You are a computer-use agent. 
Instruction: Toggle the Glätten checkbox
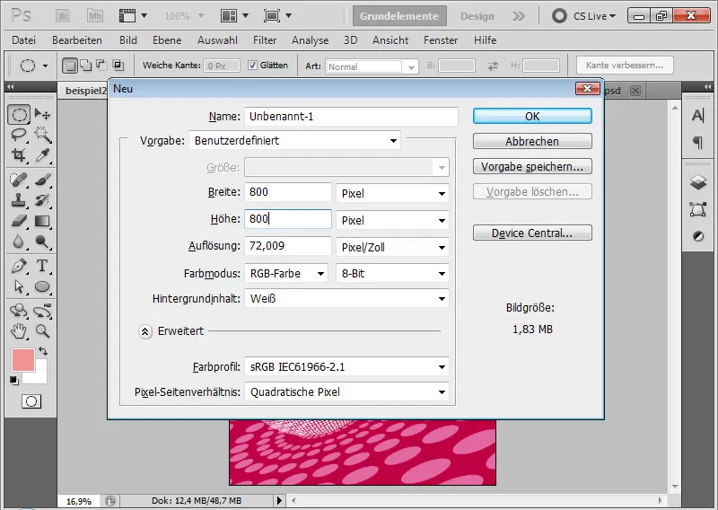coord(252,66)
